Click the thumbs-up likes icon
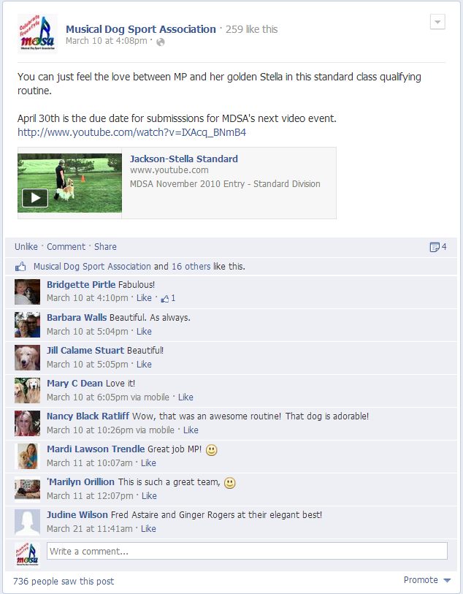The image size is (463, 594). 20,267
